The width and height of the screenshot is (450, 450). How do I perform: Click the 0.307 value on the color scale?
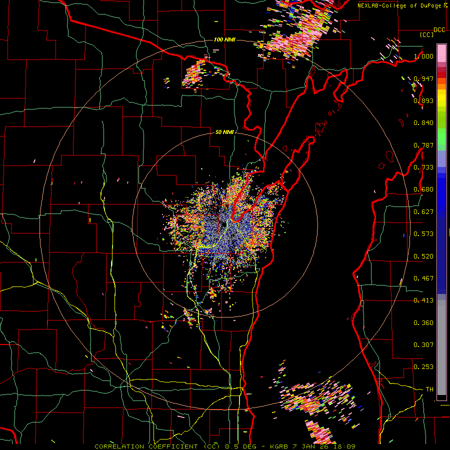(x=423, y=345)
